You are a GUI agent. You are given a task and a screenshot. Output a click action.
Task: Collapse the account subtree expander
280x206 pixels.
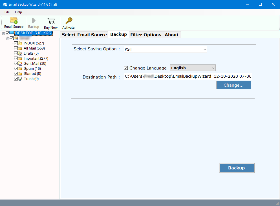coord(8,39)
